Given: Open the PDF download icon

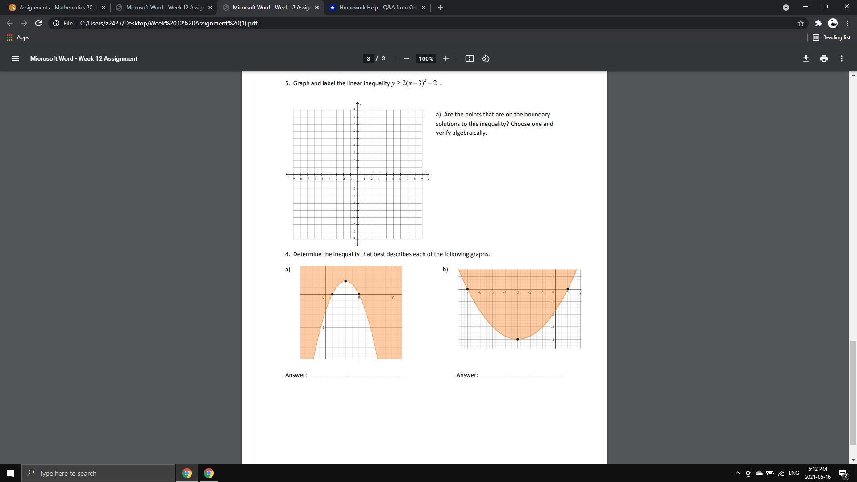Looking at the screenshot, I should 806,58.
